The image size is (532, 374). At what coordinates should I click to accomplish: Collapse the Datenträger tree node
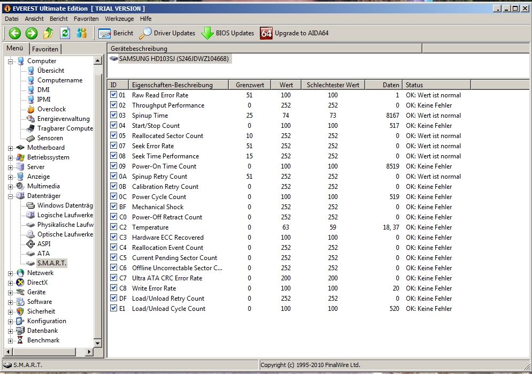tap(11, 196)
